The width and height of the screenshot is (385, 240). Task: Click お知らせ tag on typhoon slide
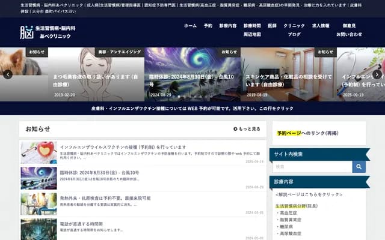point(229,52)
